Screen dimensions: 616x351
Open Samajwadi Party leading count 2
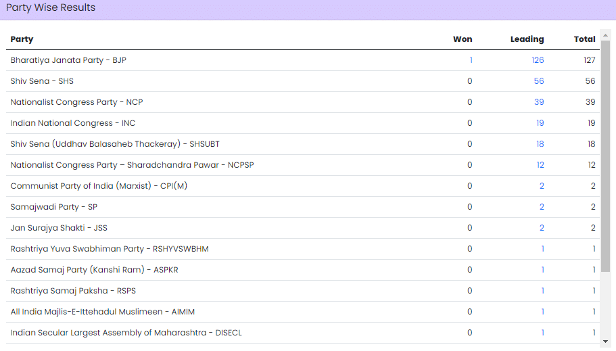pos(542,207)
